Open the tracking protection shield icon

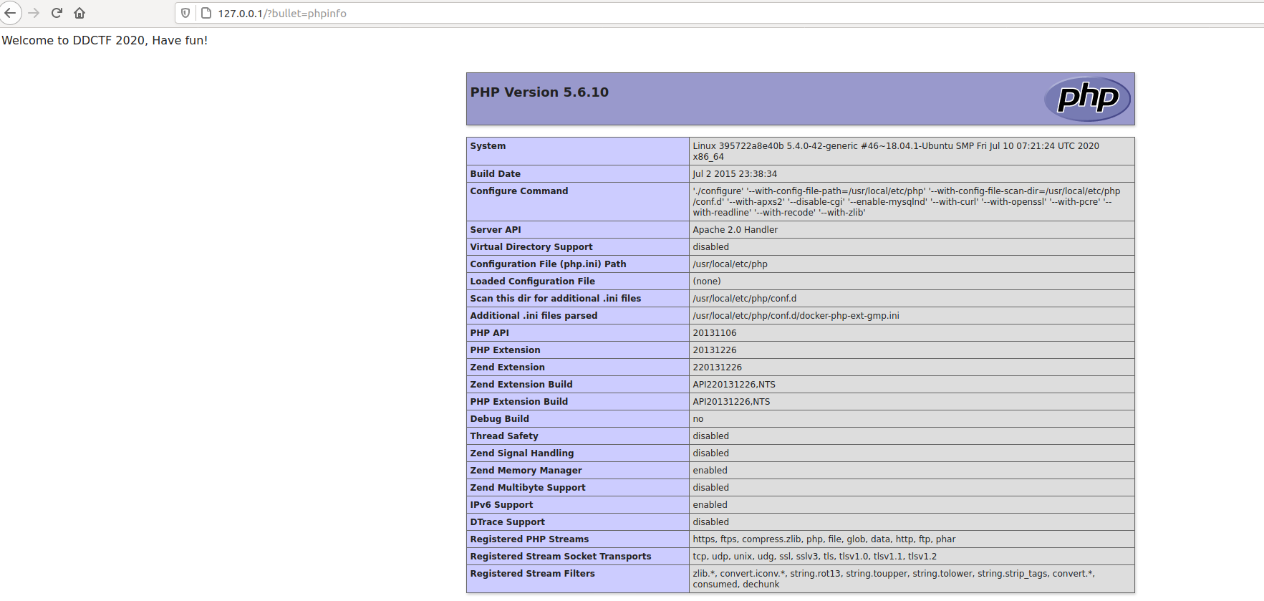coord(185,13)
